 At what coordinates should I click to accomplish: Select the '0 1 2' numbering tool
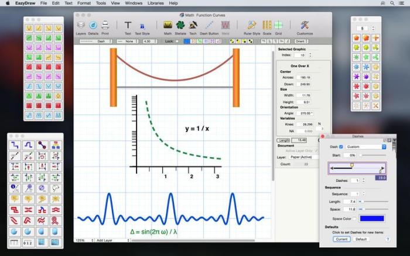(x=28, y=243)
